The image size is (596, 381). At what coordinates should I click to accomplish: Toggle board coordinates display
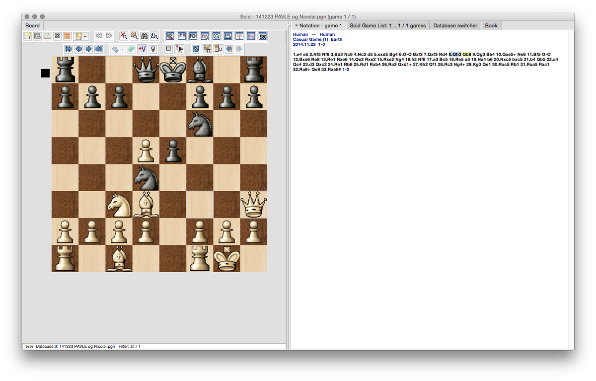207,49
